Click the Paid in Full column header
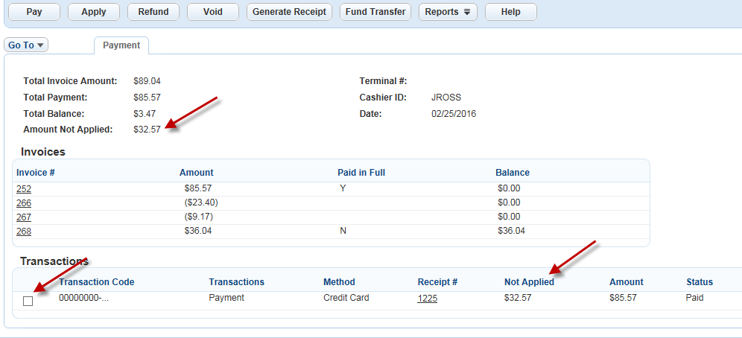This screenshot has width=742, height=338. [361, 173]
